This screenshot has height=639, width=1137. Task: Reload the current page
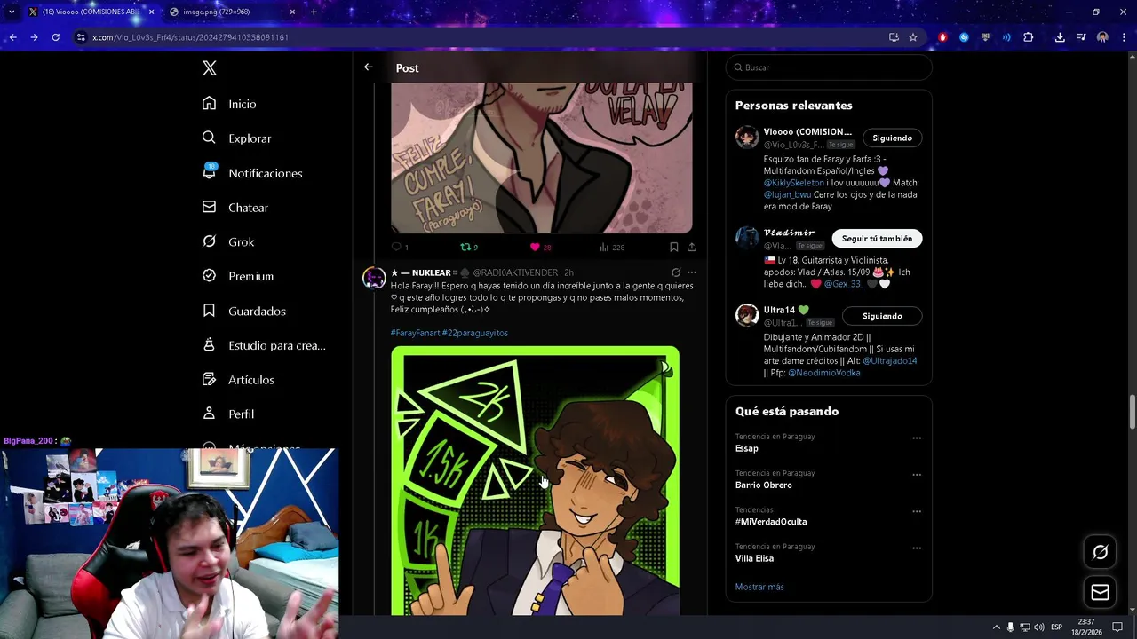pyautogui.click(x=55, y=37)
